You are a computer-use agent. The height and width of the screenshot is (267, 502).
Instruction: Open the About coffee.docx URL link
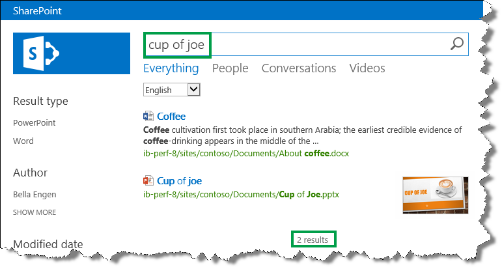(246, 153)
